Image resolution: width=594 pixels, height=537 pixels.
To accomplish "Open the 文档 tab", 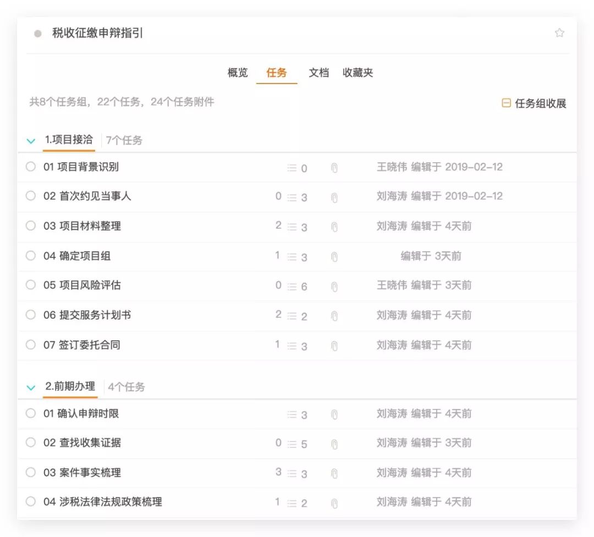I will click(x=318, y=73).
